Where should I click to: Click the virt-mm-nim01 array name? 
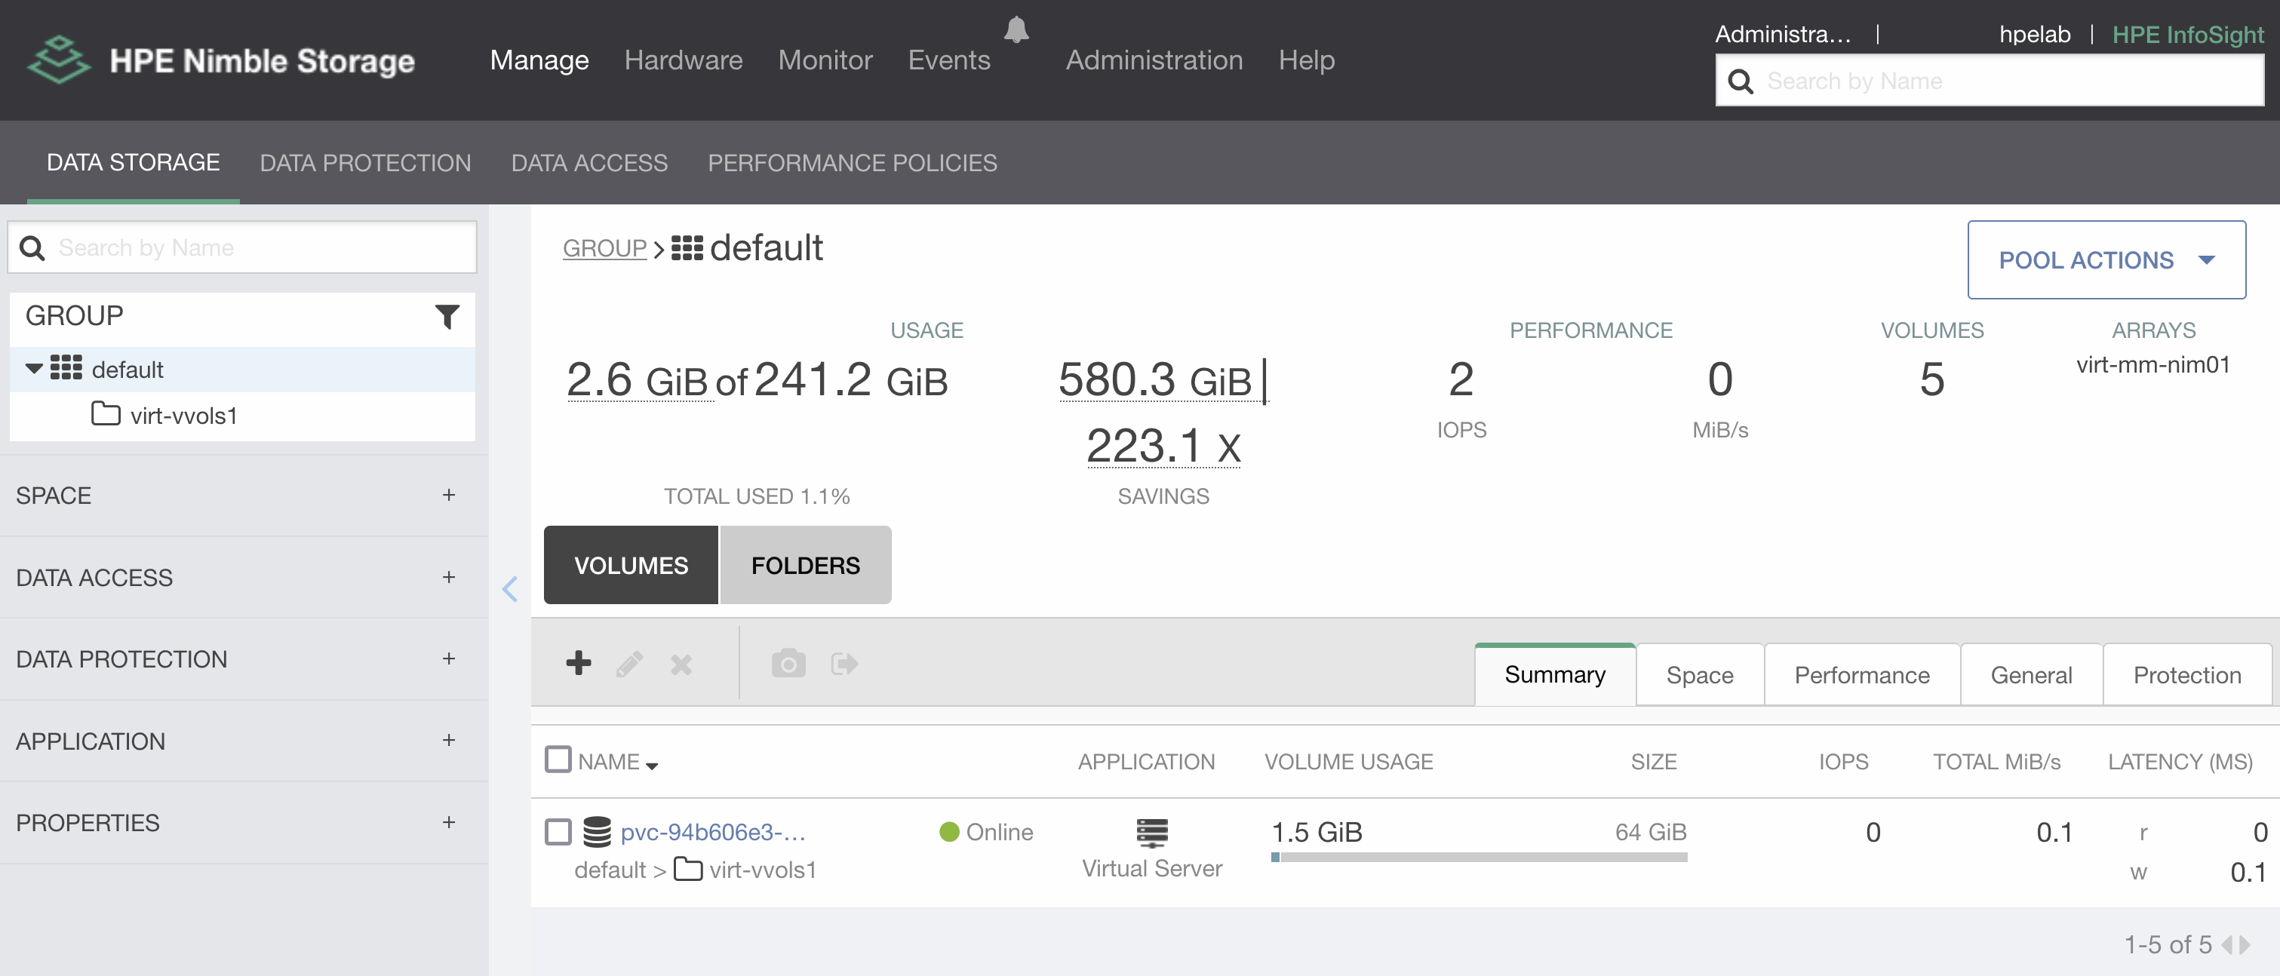pos(2152,364)
